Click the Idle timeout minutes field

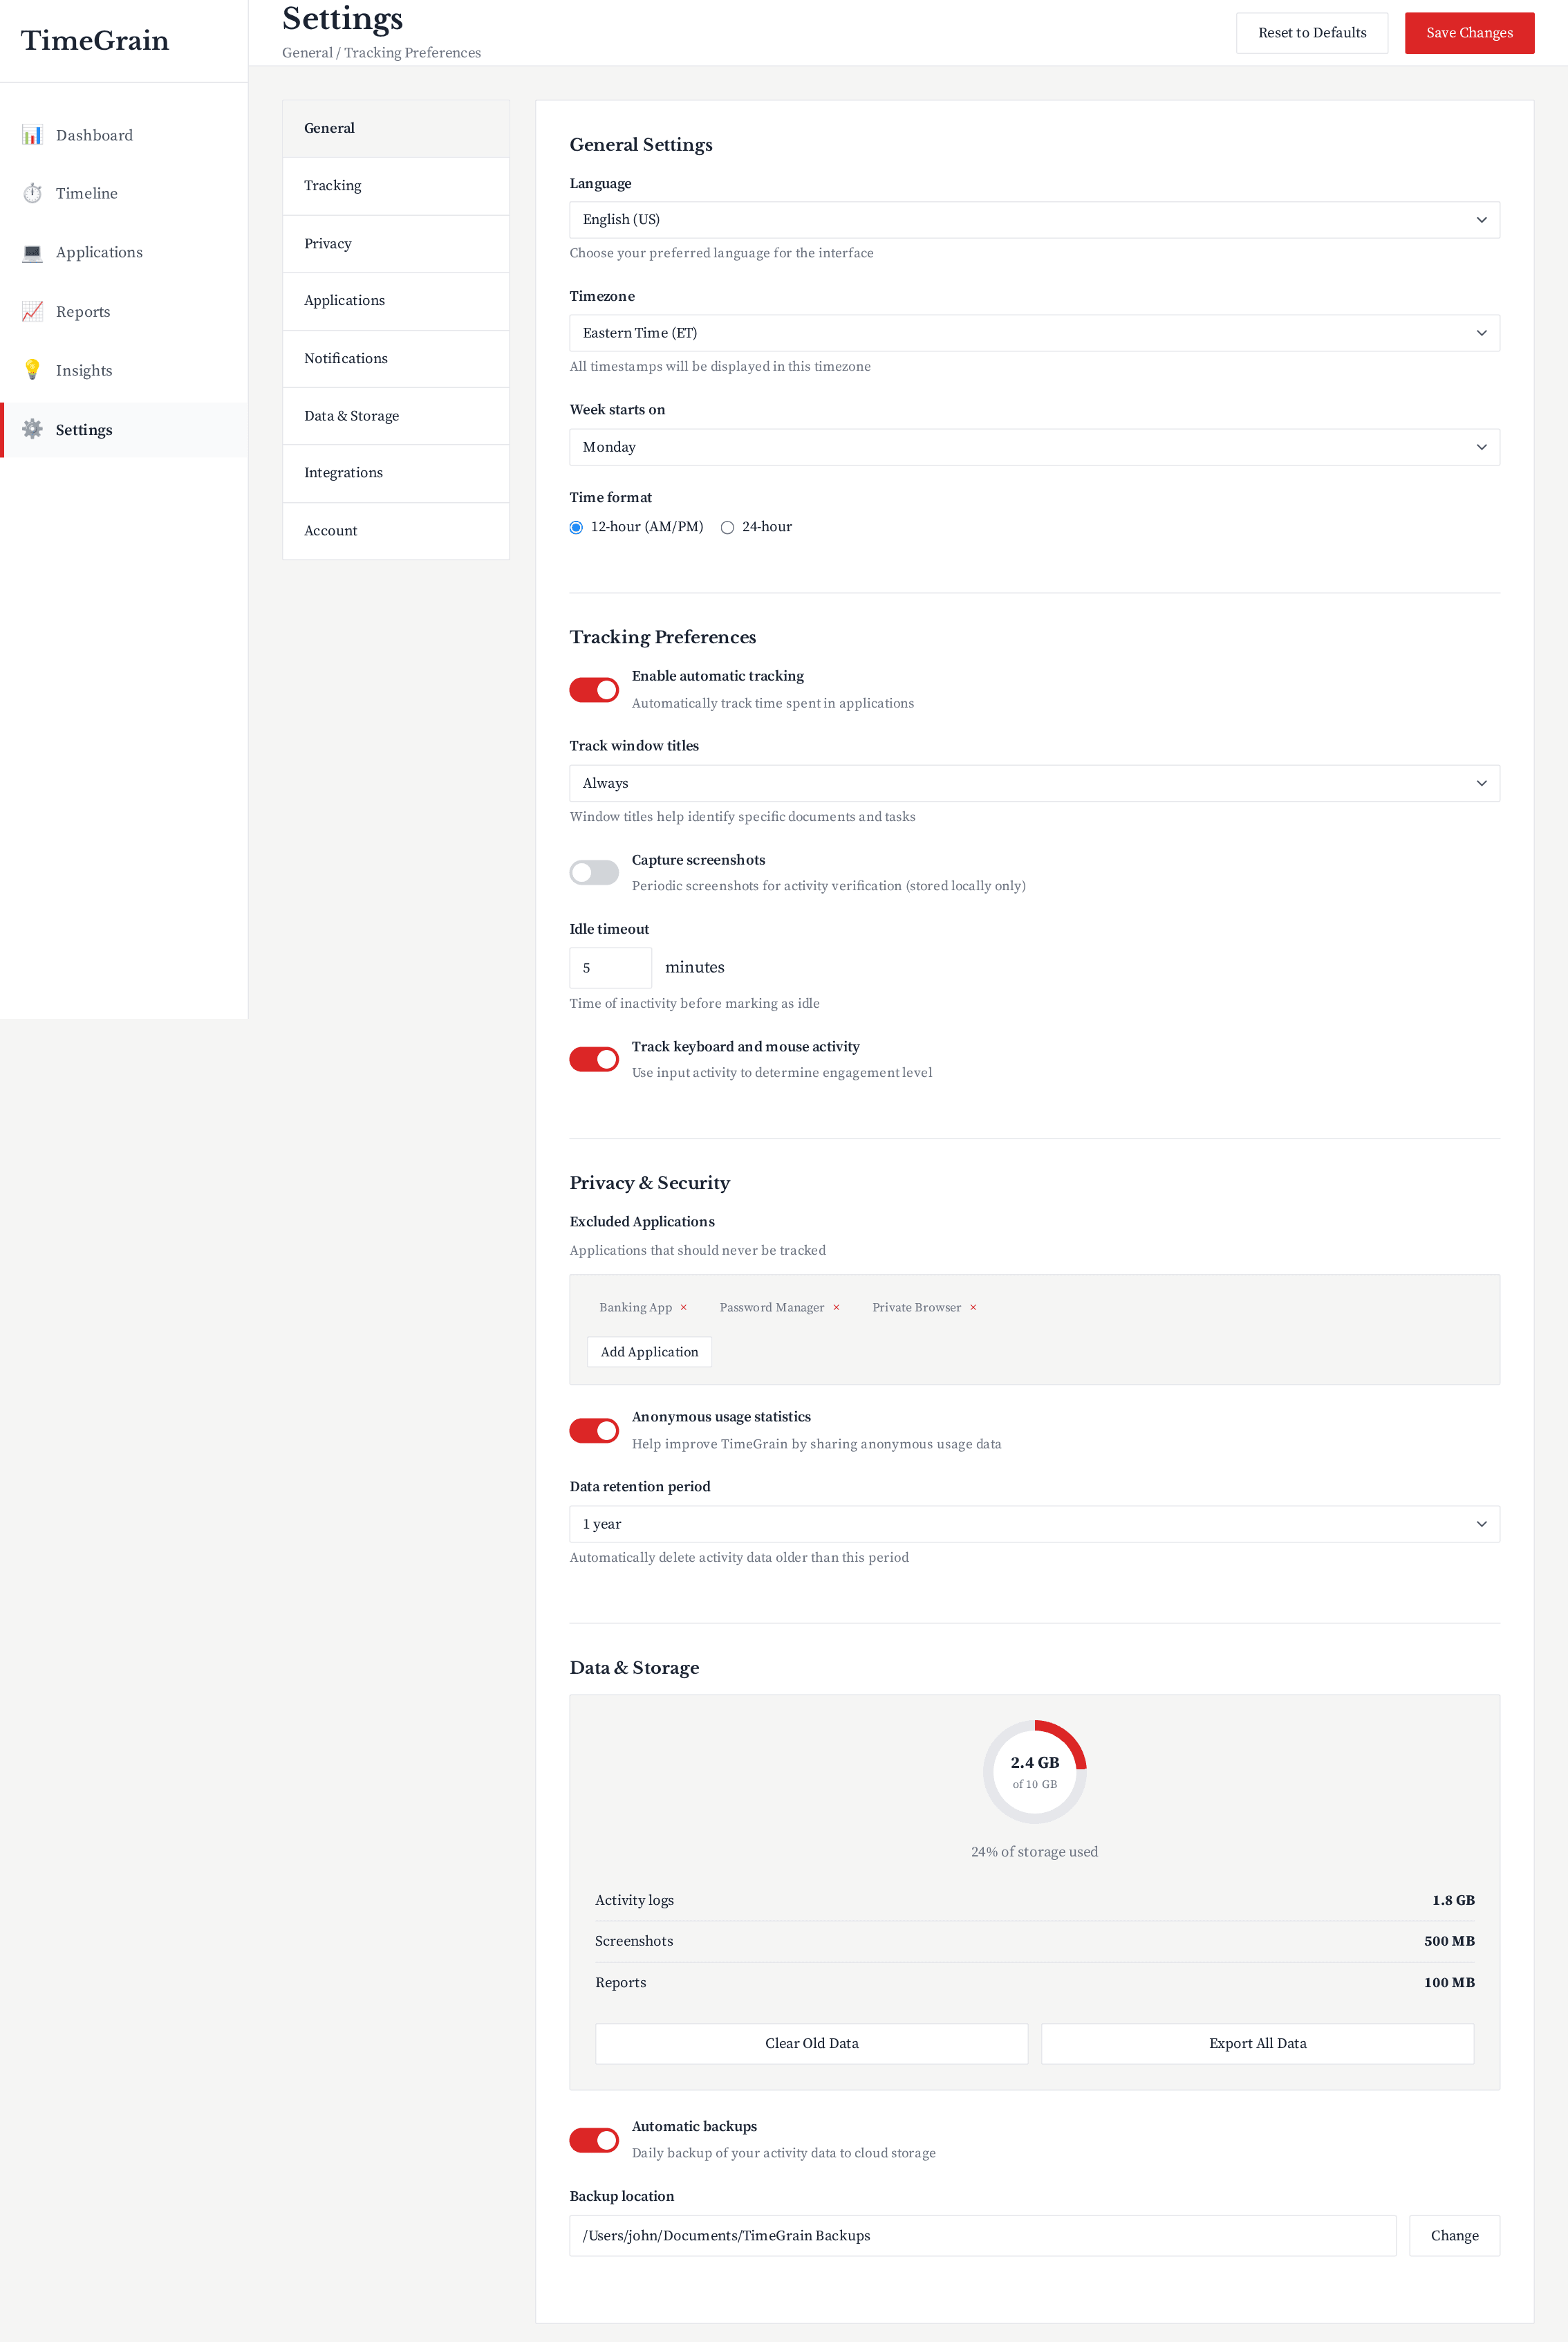click(x=610, y=968)
